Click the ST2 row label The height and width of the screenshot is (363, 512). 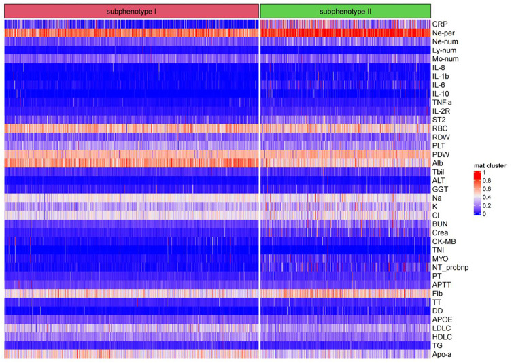[x=439, y=120]
